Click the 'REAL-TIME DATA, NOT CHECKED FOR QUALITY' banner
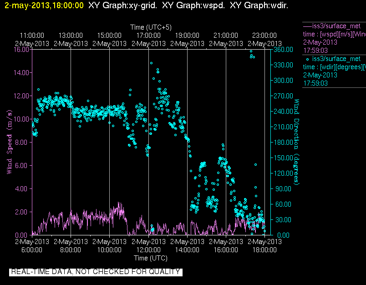366x285 pixels. [x=96, y=272]
